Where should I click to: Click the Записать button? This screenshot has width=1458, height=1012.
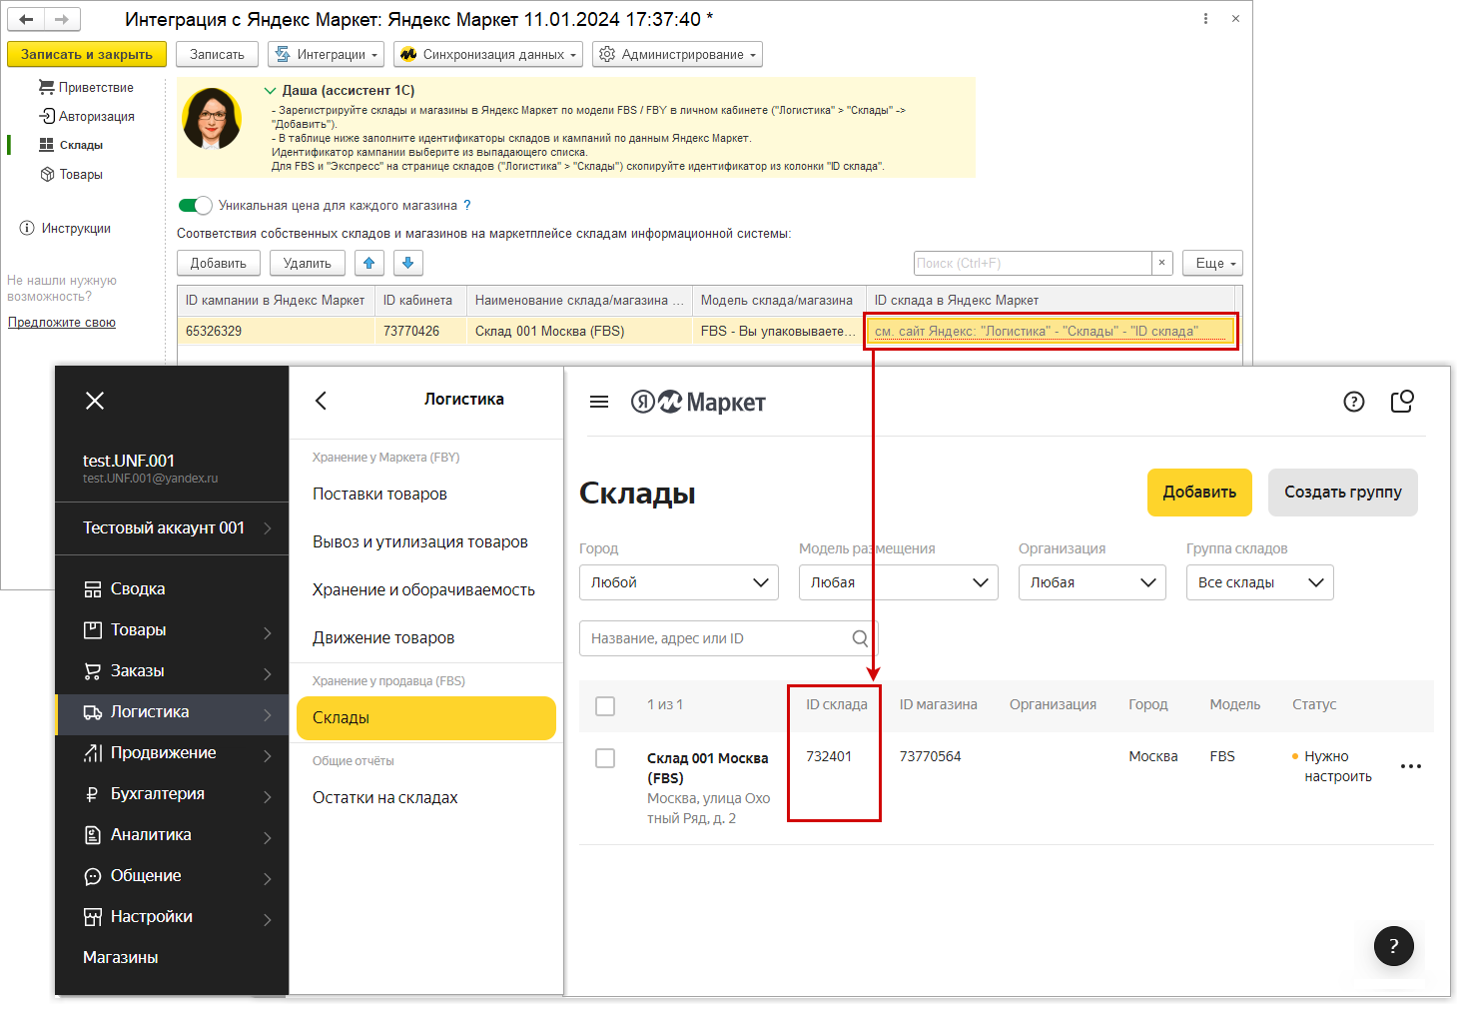point(217,54)
